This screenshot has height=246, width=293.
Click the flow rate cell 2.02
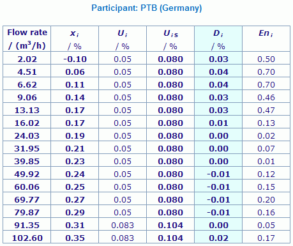click(27, 58)
